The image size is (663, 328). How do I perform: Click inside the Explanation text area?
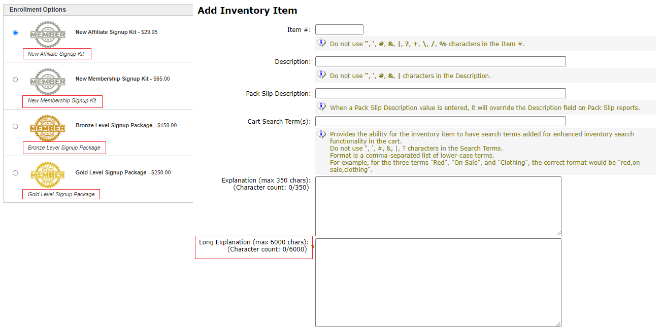tap(438, 206)
